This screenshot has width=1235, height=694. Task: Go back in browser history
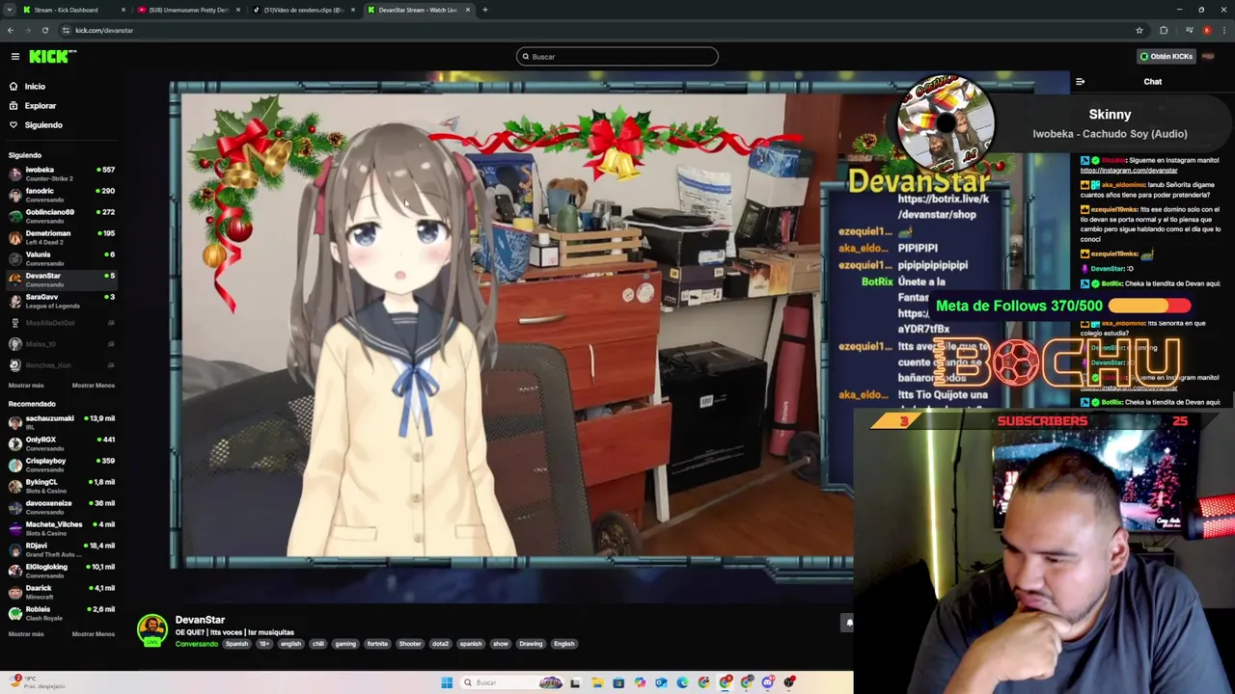coord(10,30)
